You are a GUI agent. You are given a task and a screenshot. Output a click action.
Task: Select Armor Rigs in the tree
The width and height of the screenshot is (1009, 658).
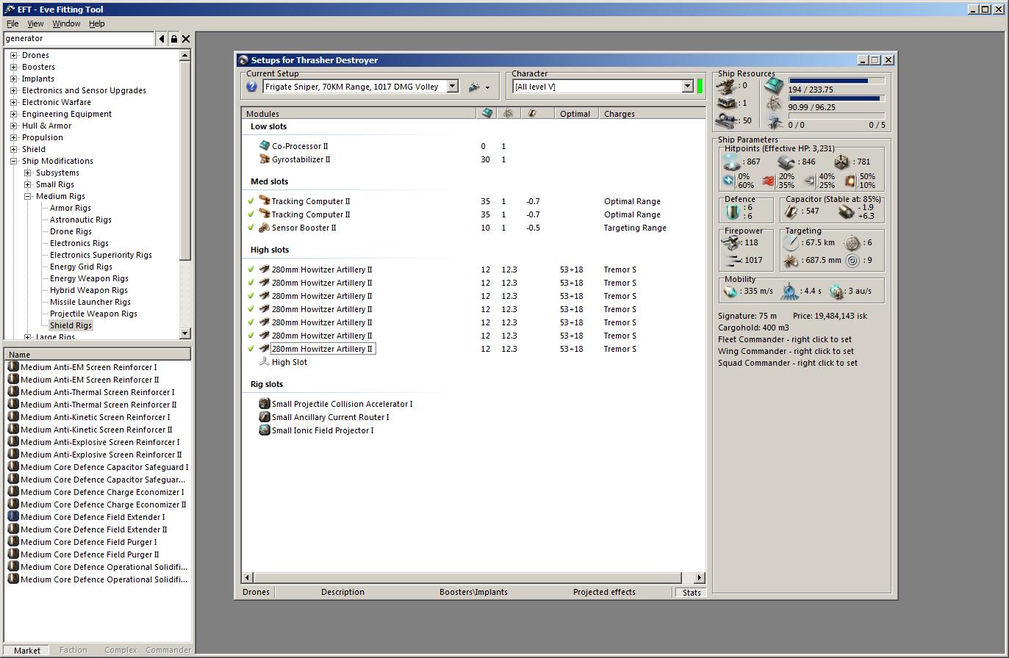(71, 208)
